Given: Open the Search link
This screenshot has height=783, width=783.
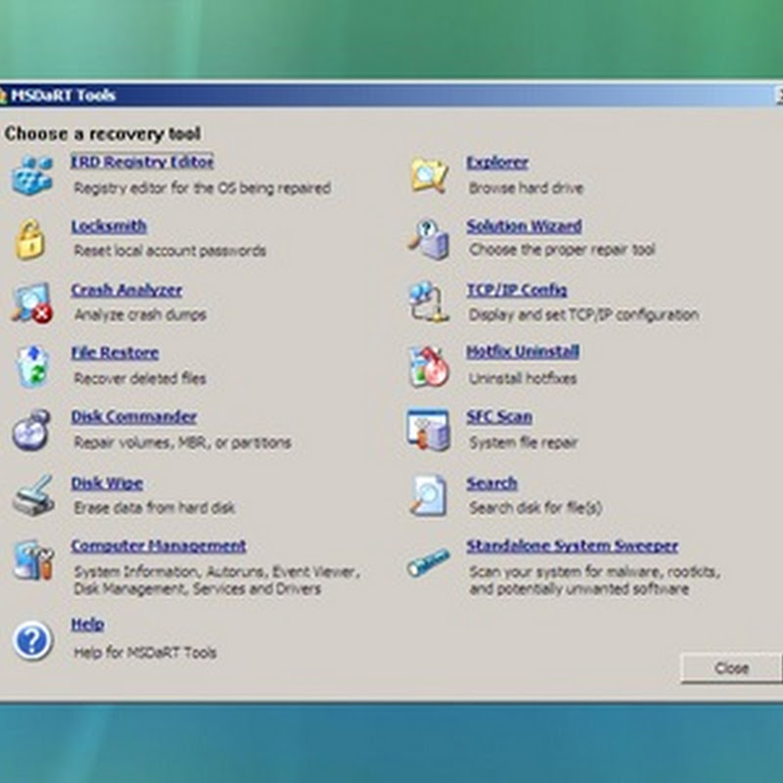Looking at the screenshot, I should click(492, 484).
